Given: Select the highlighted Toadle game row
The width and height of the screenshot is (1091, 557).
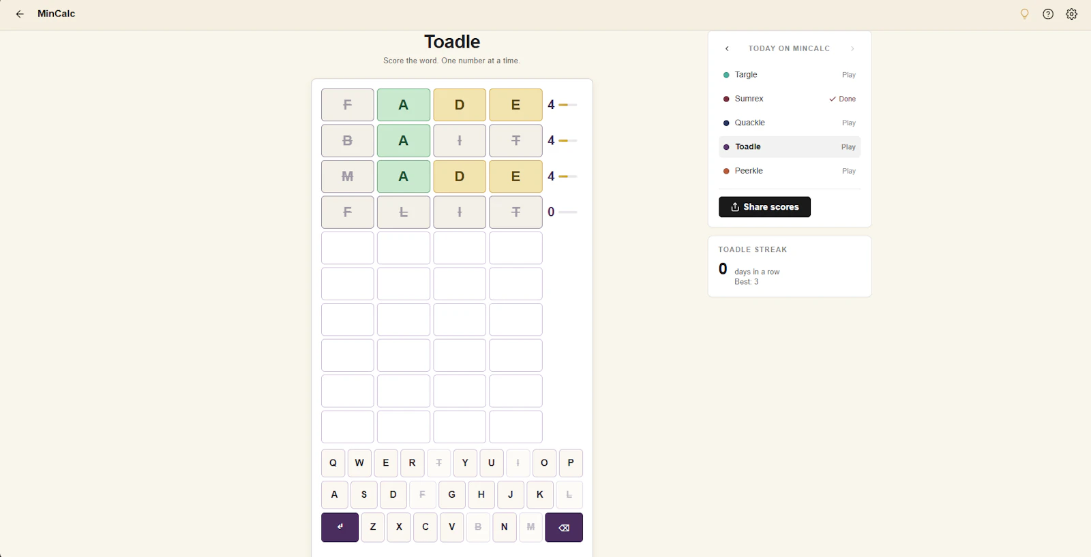Looking at the screenshot, I should (x=790, y=147).
